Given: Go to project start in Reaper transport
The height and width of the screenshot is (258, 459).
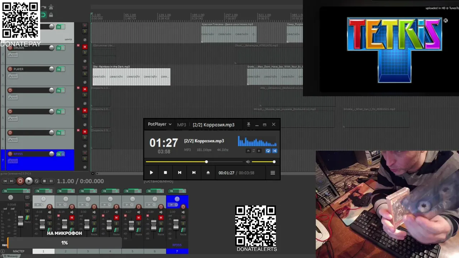Looking at the screenshot, I should [x=5, y=181].
